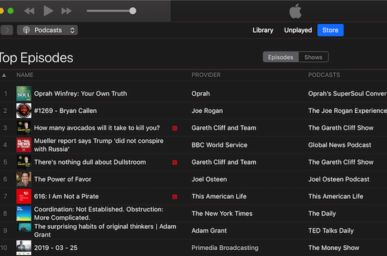Image resolution: width=387 pixels, height=256 pixels.
Task: Switch to the Unplayed tab
Action: point(298,30)
